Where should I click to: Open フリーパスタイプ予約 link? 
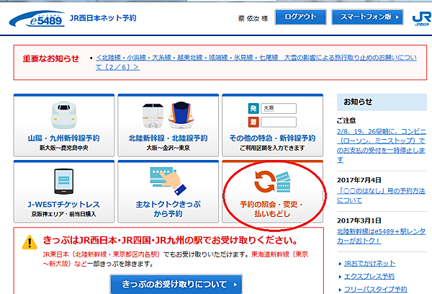click(x=376, y=289)
